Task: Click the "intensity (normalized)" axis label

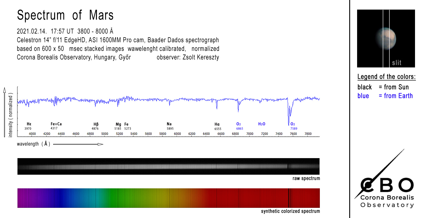Action: coord(11,116)
